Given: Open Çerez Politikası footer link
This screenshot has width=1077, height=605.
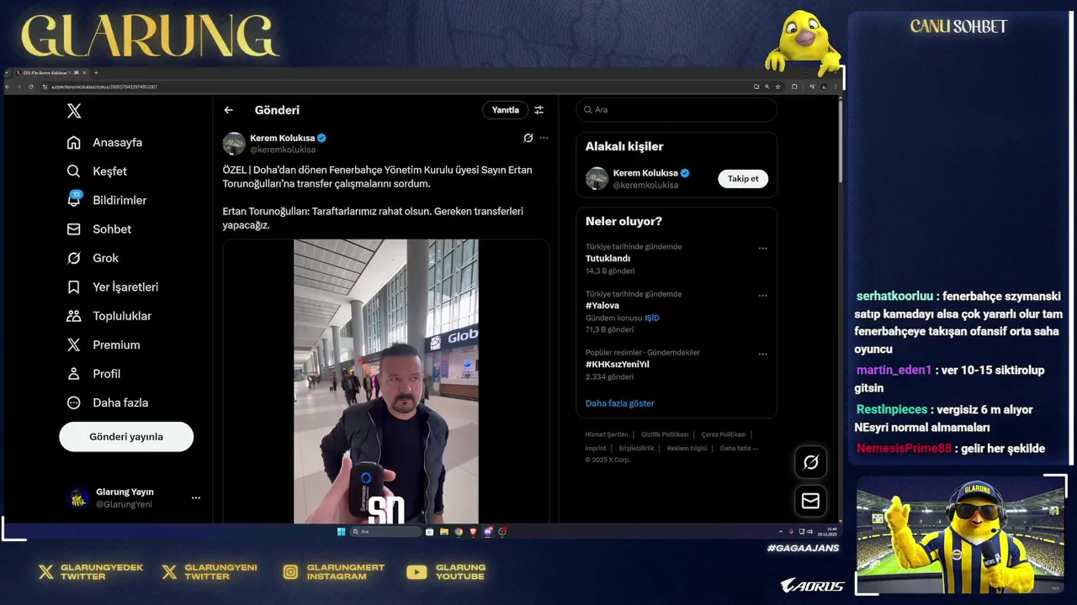Looking at the screenshot, I should coord(724,434).
